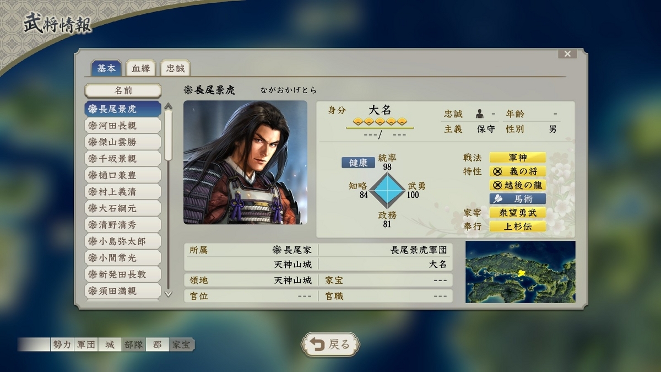661x372 pixels.
Task: Click the portrait of 長尾景虎
Action: click(245, 163)
